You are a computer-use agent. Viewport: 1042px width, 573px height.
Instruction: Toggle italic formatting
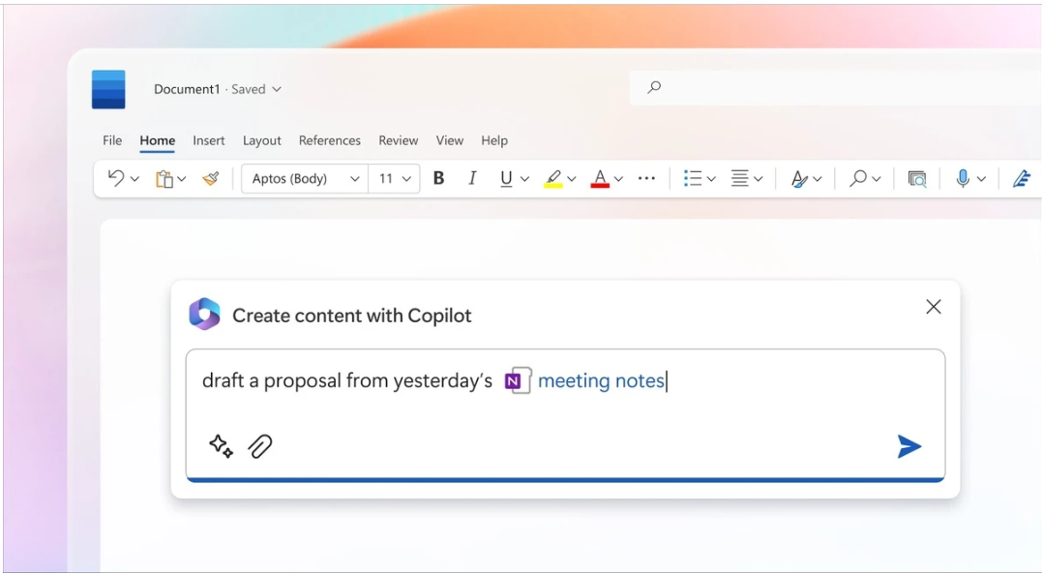(472, 178)
